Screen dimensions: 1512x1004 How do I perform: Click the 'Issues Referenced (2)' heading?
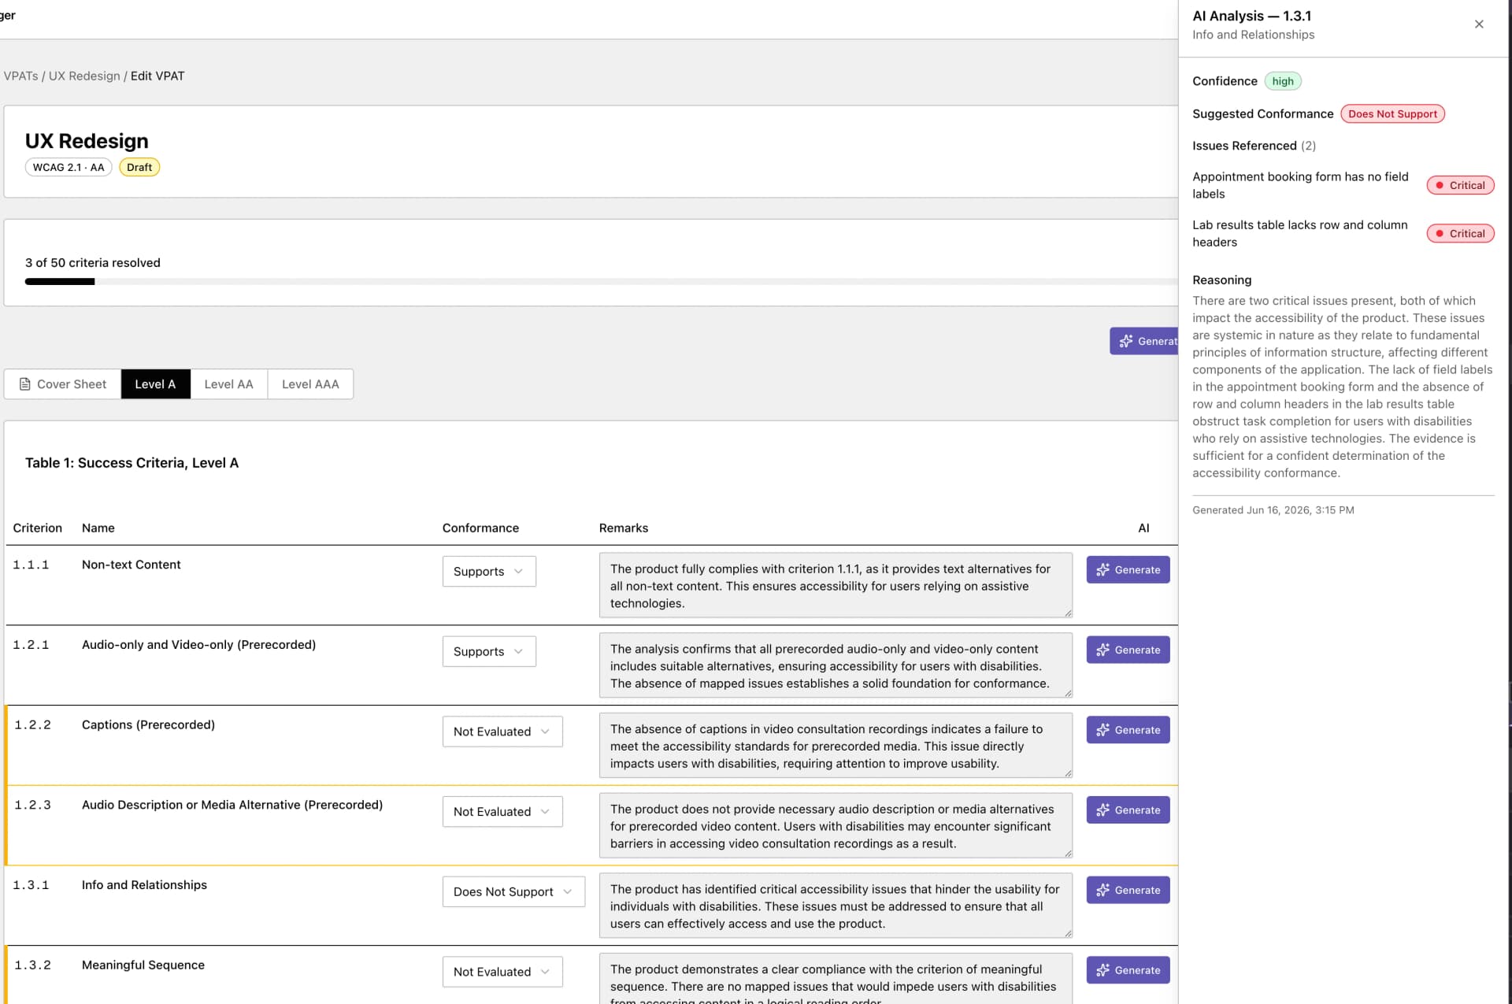coord(1254,146)
